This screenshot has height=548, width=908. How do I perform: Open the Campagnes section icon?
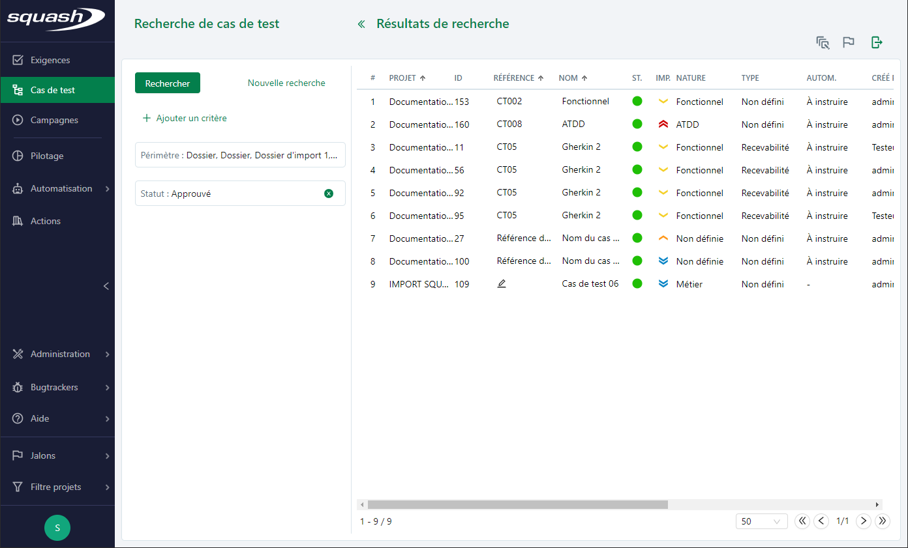click(x=16, y=120)
